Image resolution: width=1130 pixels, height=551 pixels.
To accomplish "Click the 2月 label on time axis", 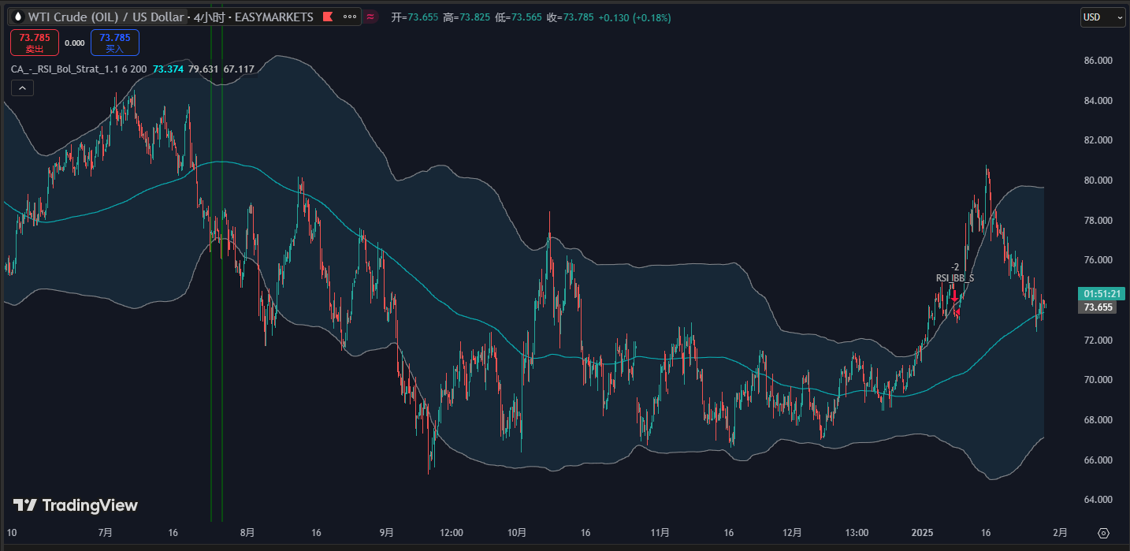I will (x=1060, y=533).
